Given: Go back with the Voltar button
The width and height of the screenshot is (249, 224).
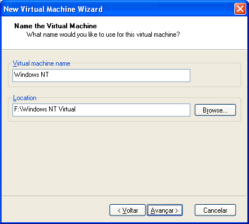Looking at the screenshot, I should (128, 210).
